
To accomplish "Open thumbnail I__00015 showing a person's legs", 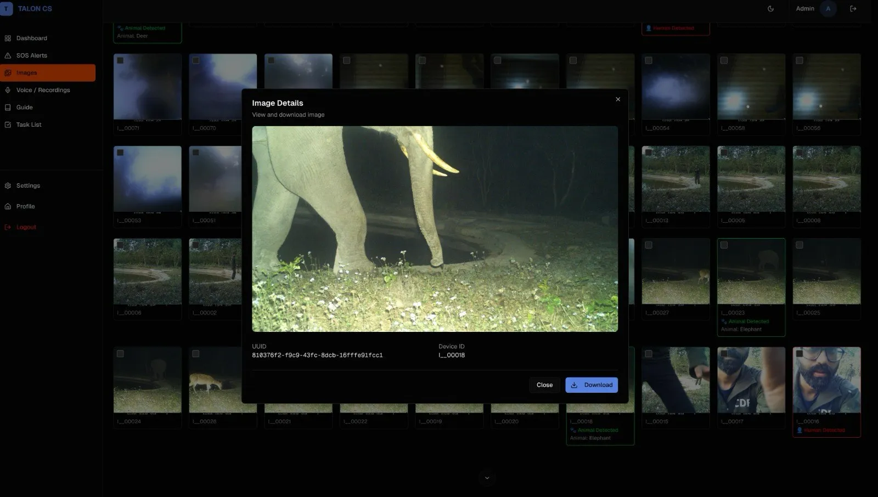I will click(x=676, y=380).
